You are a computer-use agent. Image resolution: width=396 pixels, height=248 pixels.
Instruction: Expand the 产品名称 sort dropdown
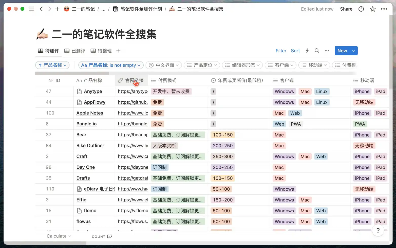(x=52, y=65)
